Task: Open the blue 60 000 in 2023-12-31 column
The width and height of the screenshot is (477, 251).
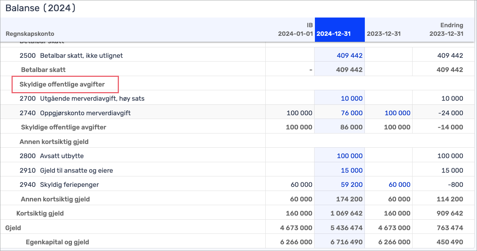Action: pos(398,185)
